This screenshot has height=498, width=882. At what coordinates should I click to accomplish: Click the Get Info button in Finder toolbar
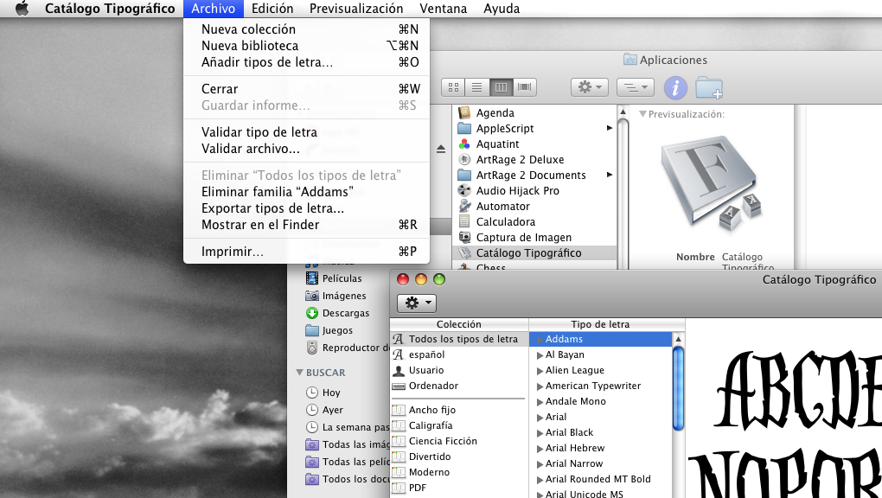(675, 87)
